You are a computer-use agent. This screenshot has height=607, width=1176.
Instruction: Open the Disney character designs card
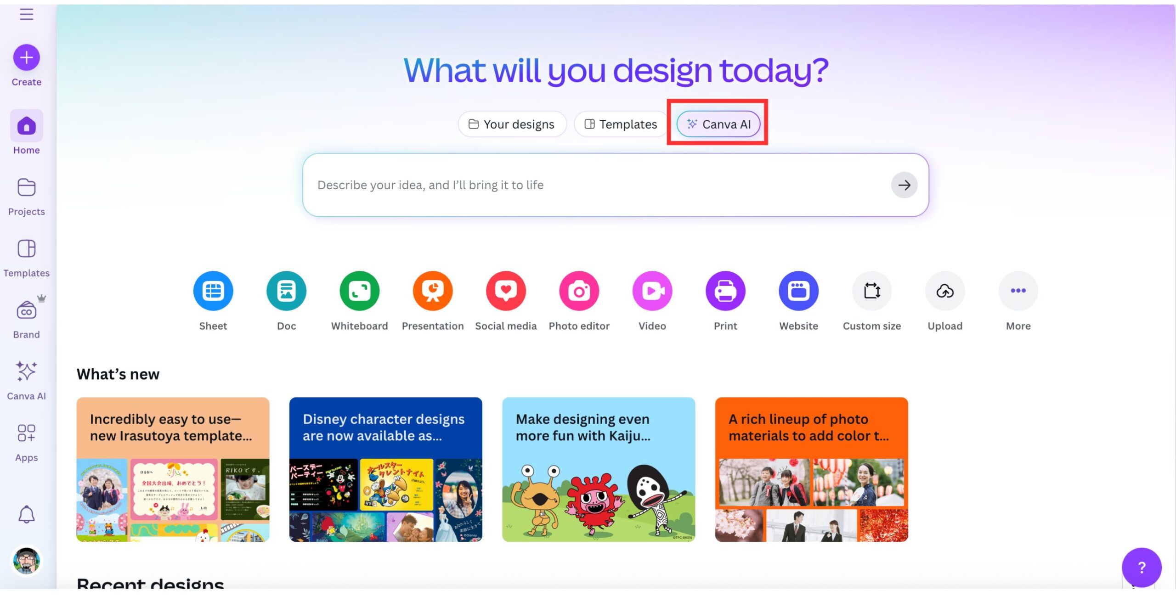click(x=385, y=469)
